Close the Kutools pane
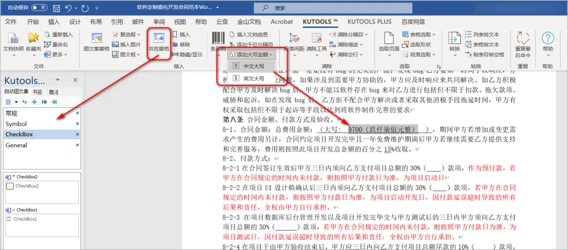568x250 pixels. [x=75, y=80]
